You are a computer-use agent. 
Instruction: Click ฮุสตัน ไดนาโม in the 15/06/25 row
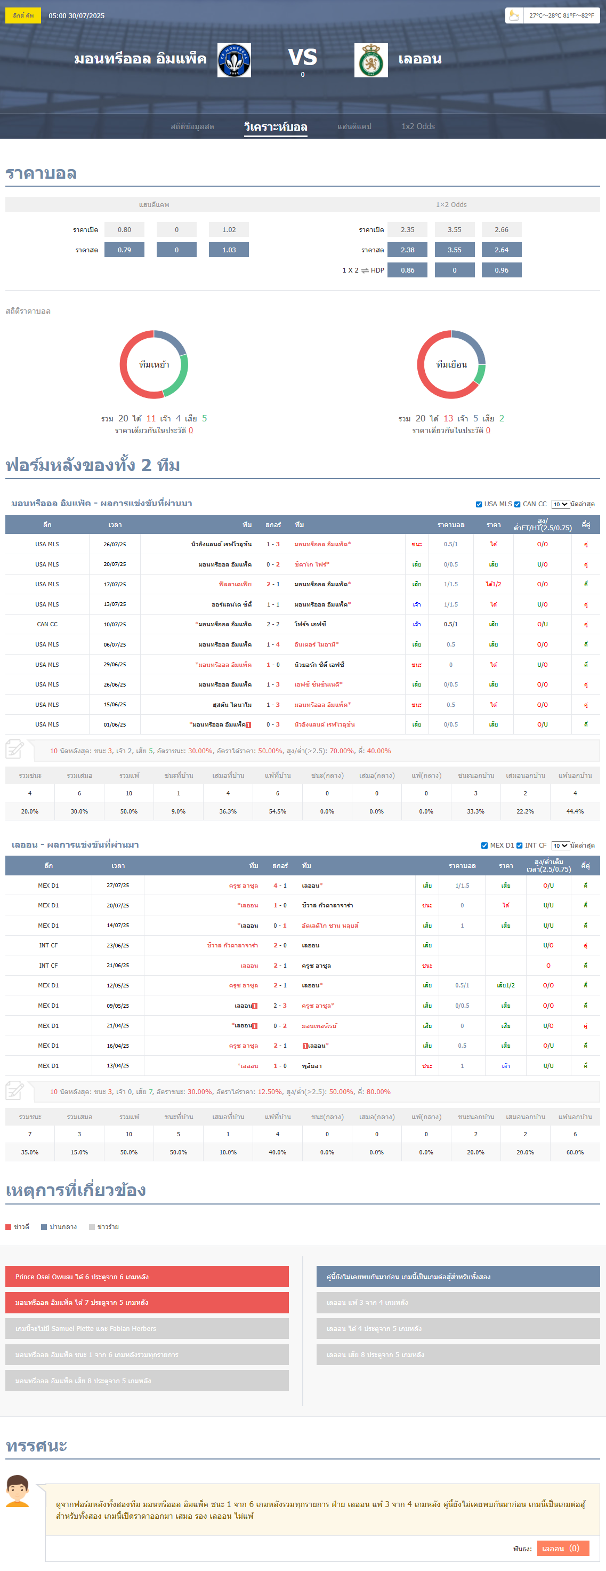(232, 705)
